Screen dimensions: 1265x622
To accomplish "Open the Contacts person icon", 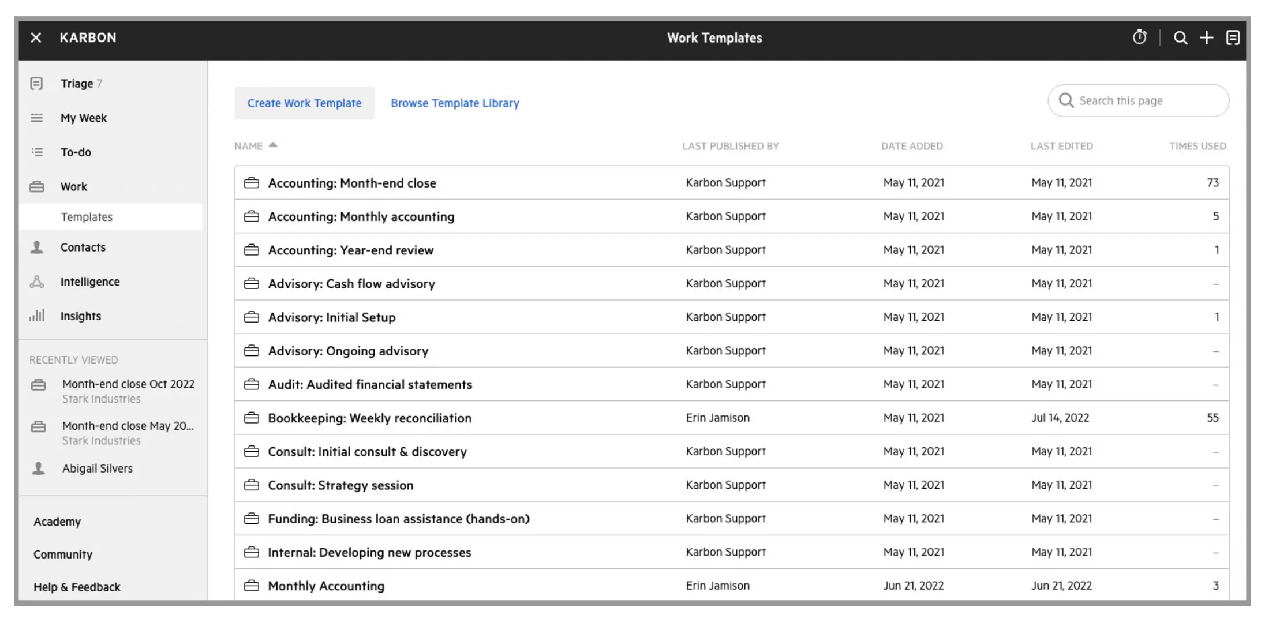I will click(x=37, y=247).
